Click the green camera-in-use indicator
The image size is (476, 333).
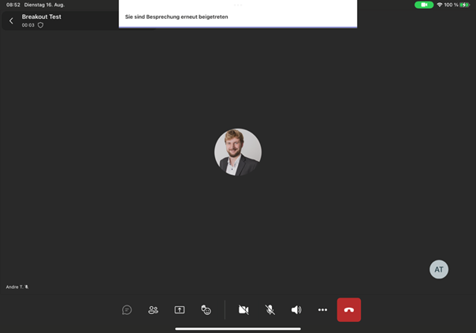(x=424, y=5)
